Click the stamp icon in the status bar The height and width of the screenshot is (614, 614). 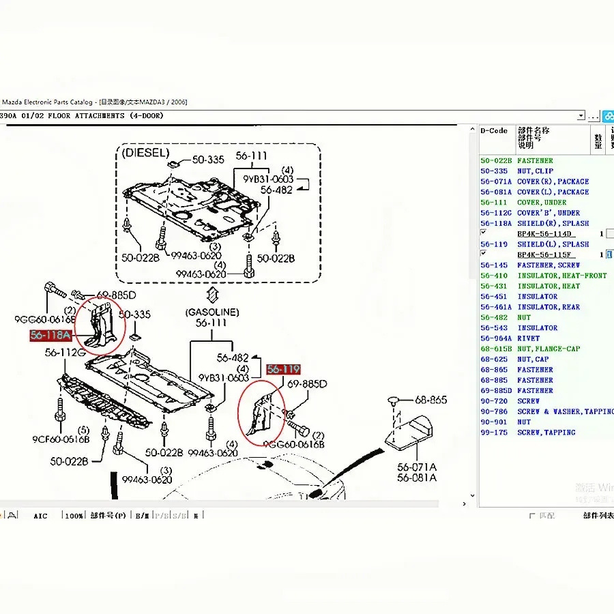click(x=12, y=515)
